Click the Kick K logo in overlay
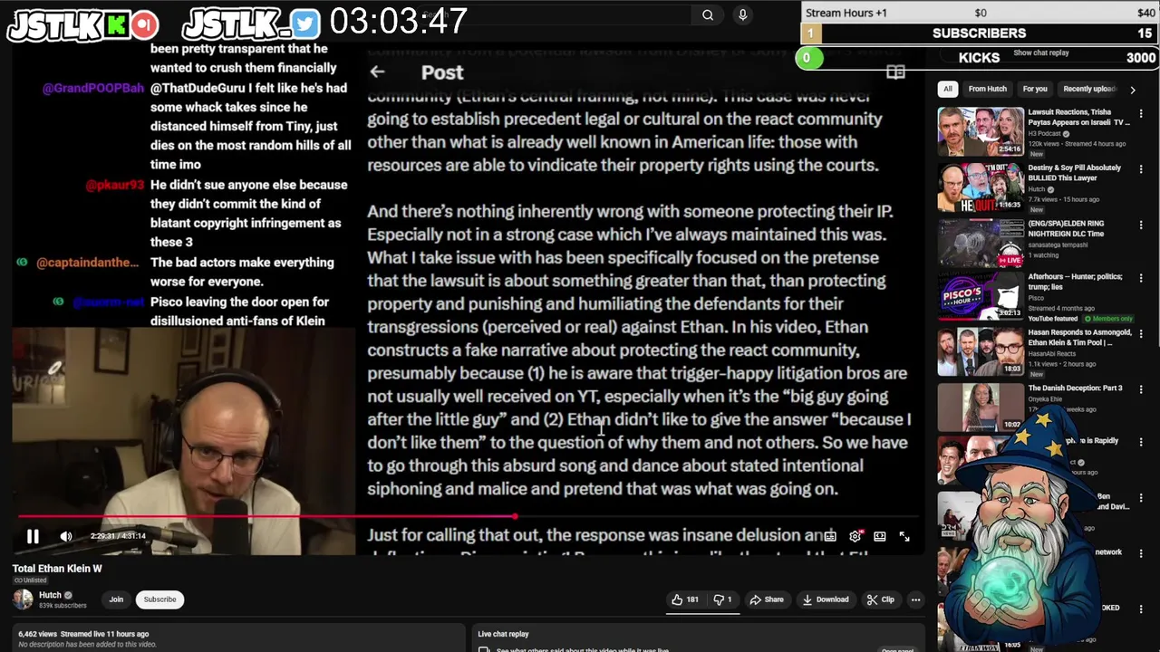The width and height of the screenshot is (1160, 652). [117, 25]
